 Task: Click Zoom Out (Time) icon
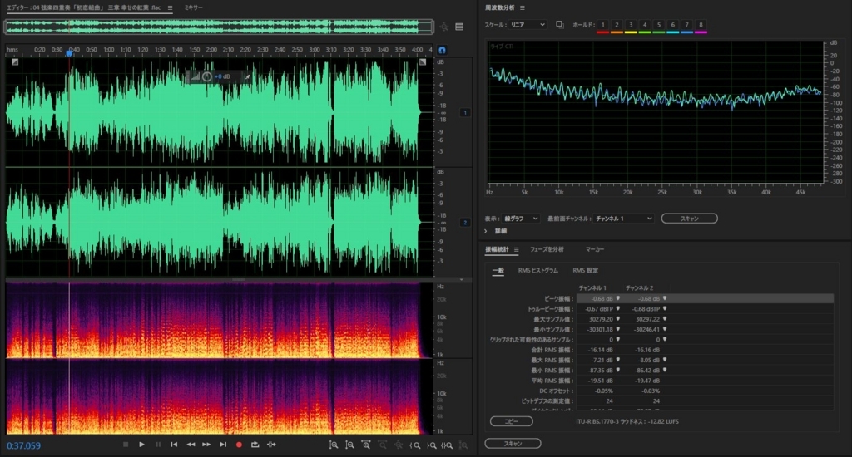(383, 445)
